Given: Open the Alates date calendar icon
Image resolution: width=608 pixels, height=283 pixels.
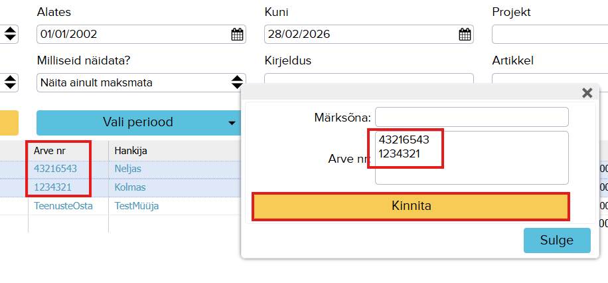Looking at the screenshot, I should [237, 35].
